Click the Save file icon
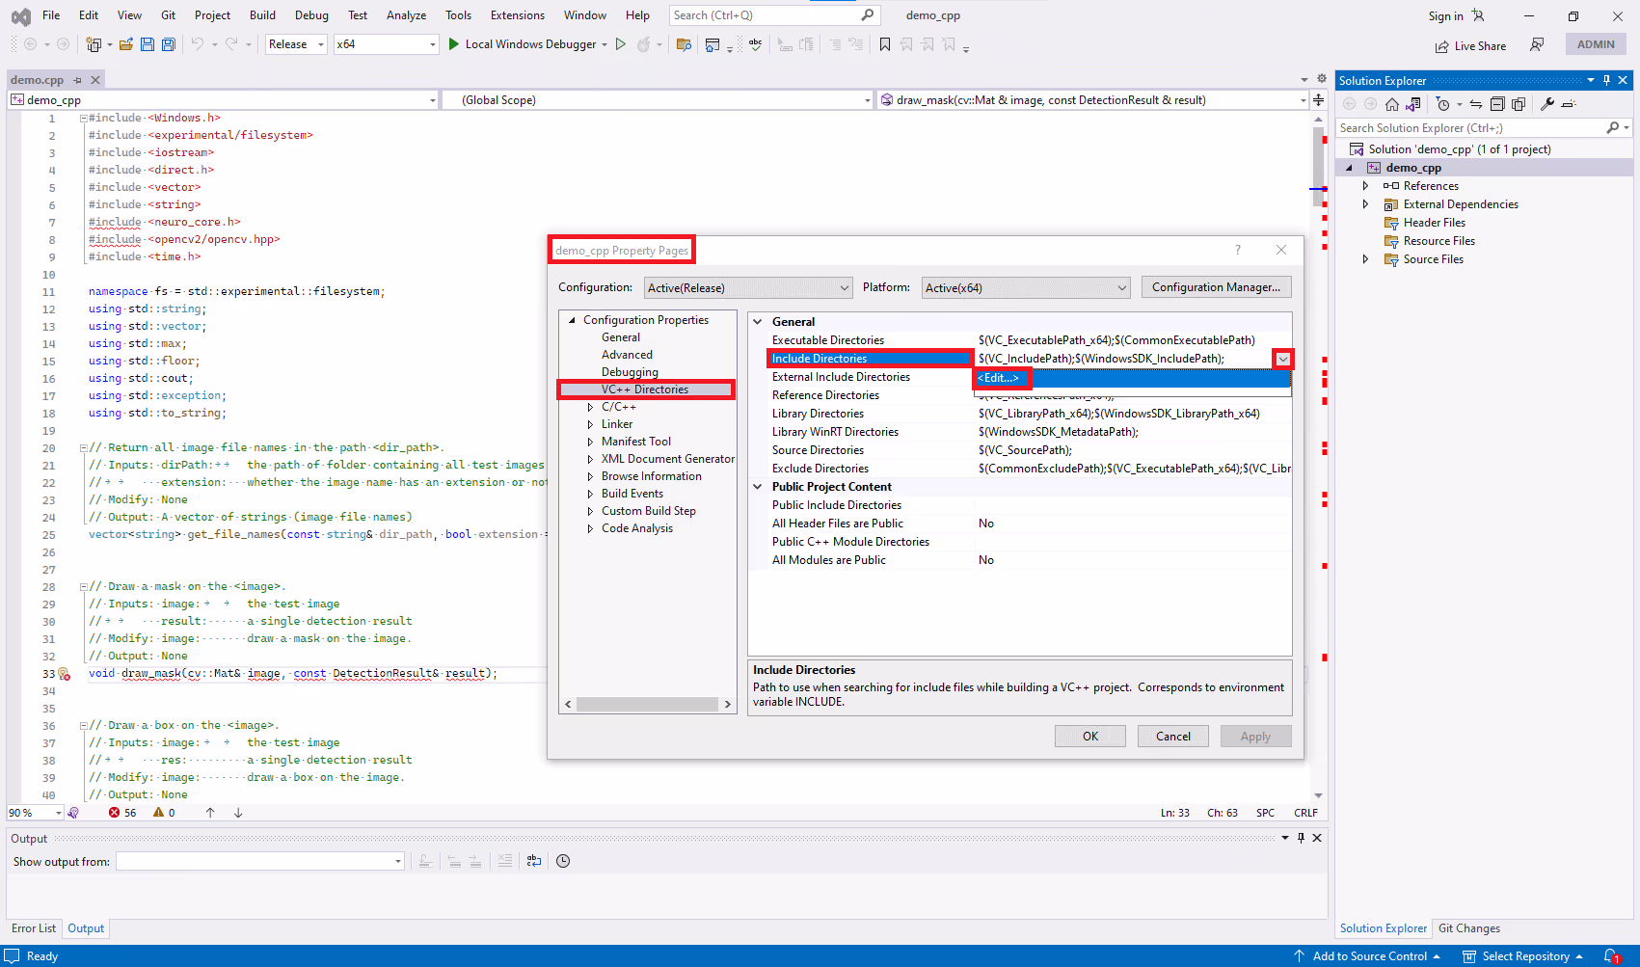This screenshot has height=967, width=1640. pos(148,44)
